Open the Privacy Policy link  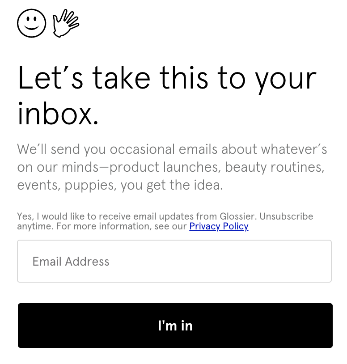coord(219,226)
